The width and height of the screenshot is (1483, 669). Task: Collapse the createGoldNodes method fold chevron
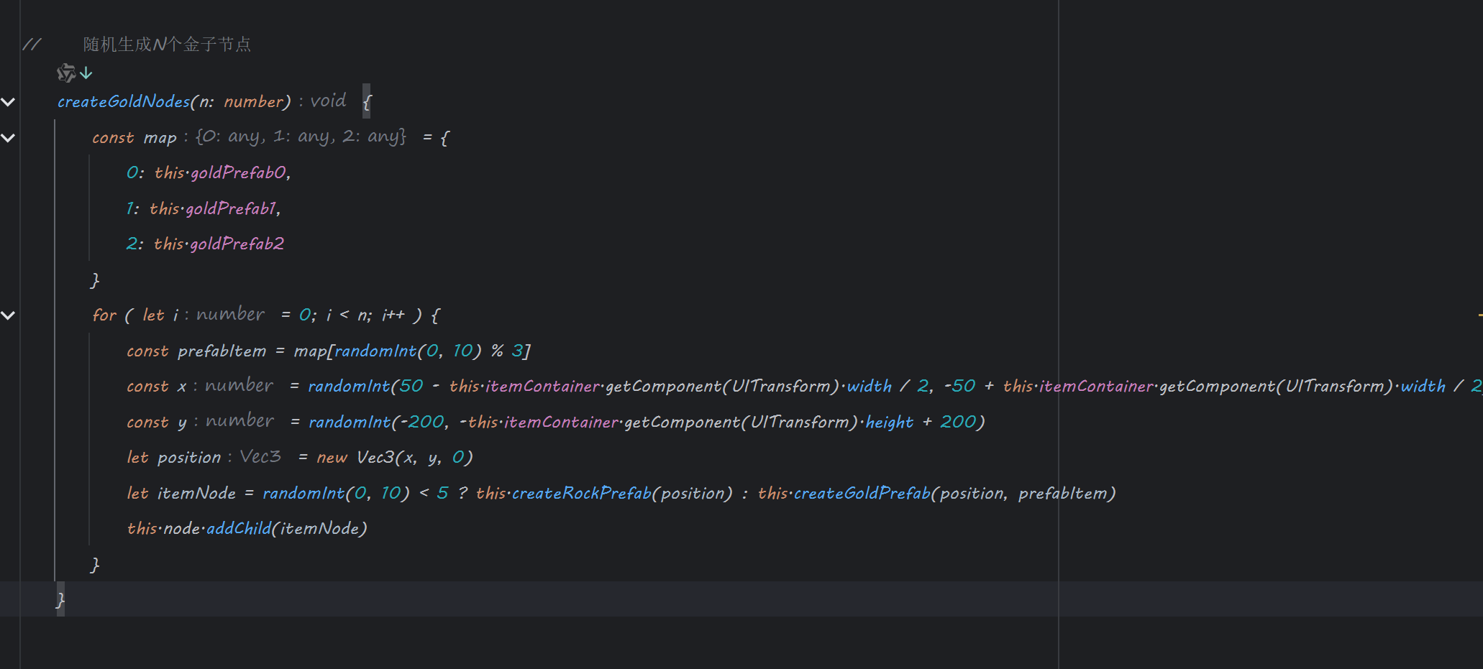point(8,102)
